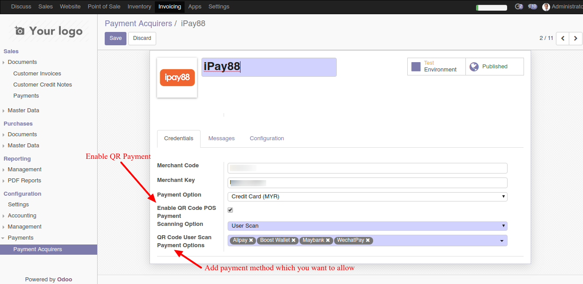
Task: Toggle the Published website button
Action: (x=495, y=67)
